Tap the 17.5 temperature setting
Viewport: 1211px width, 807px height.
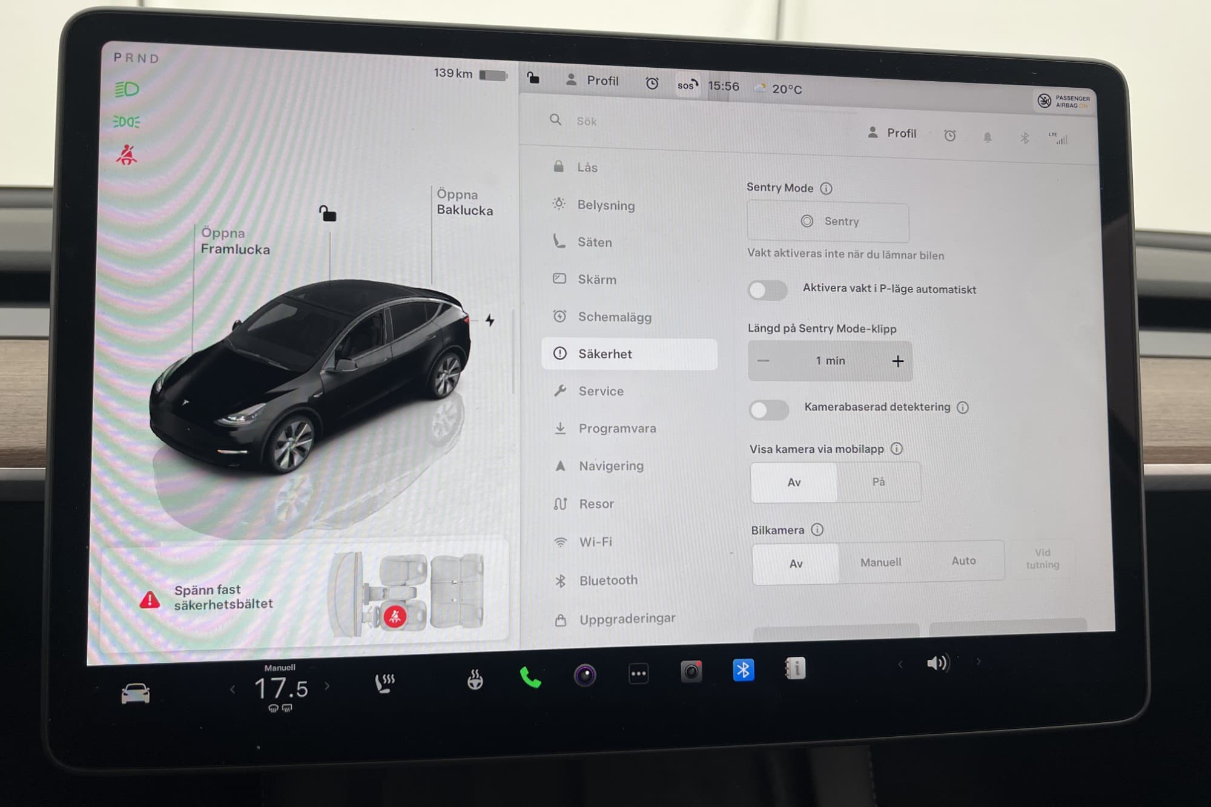281,688
